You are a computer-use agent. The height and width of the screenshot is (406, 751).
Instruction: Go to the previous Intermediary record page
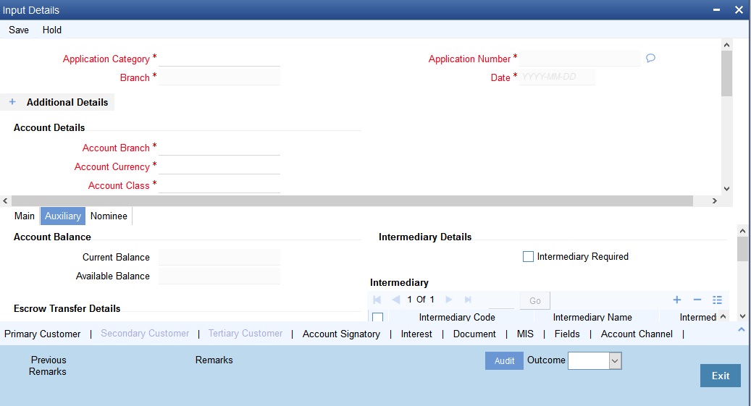(395, 300)
